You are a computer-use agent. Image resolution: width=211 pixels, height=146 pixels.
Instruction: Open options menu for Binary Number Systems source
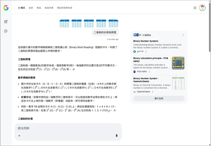[x=146, y=51]
